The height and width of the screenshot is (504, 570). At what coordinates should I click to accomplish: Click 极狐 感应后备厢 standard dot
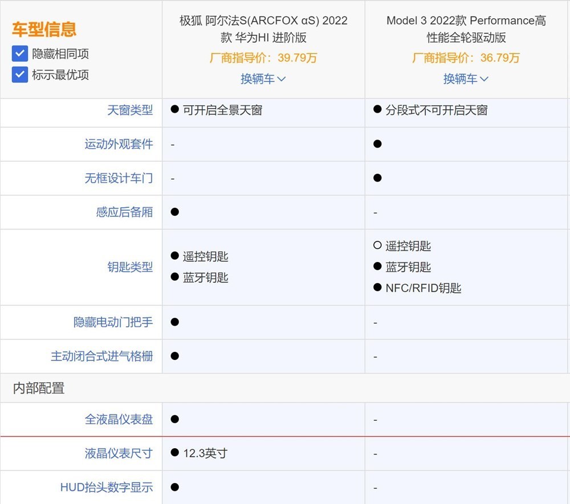click(x=175, y=212)
